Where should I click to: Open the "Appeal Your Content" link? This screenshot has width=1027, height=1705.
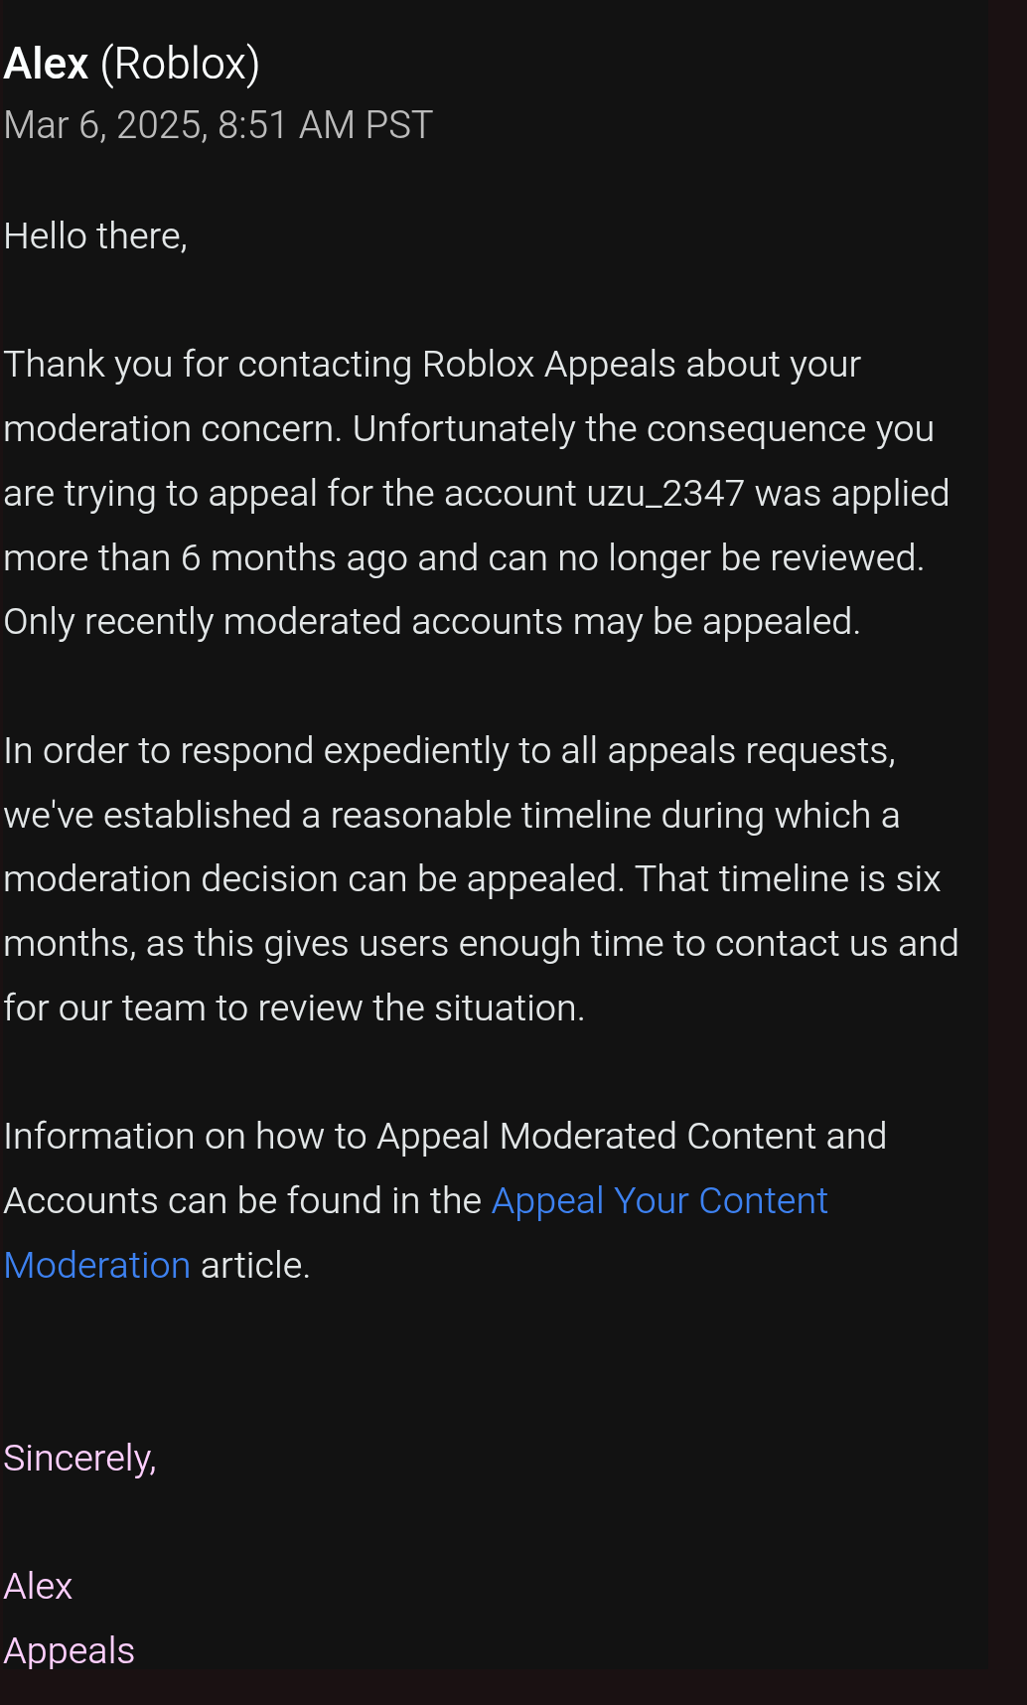pos(660,1201)
